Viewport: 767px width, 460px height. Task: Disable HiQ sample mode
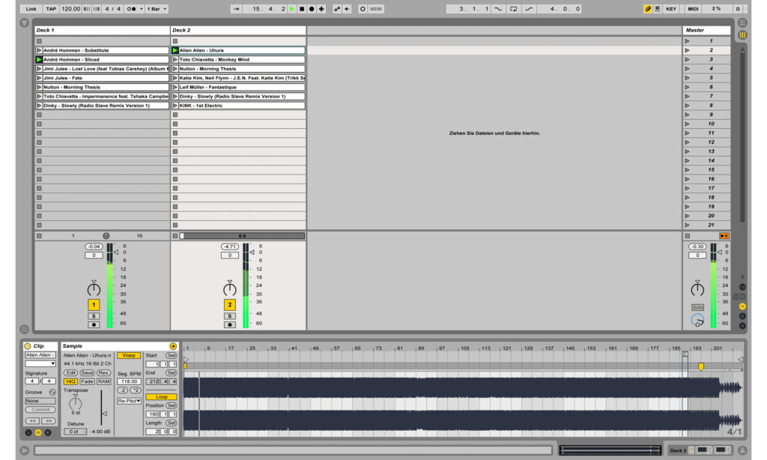point(70,381)
